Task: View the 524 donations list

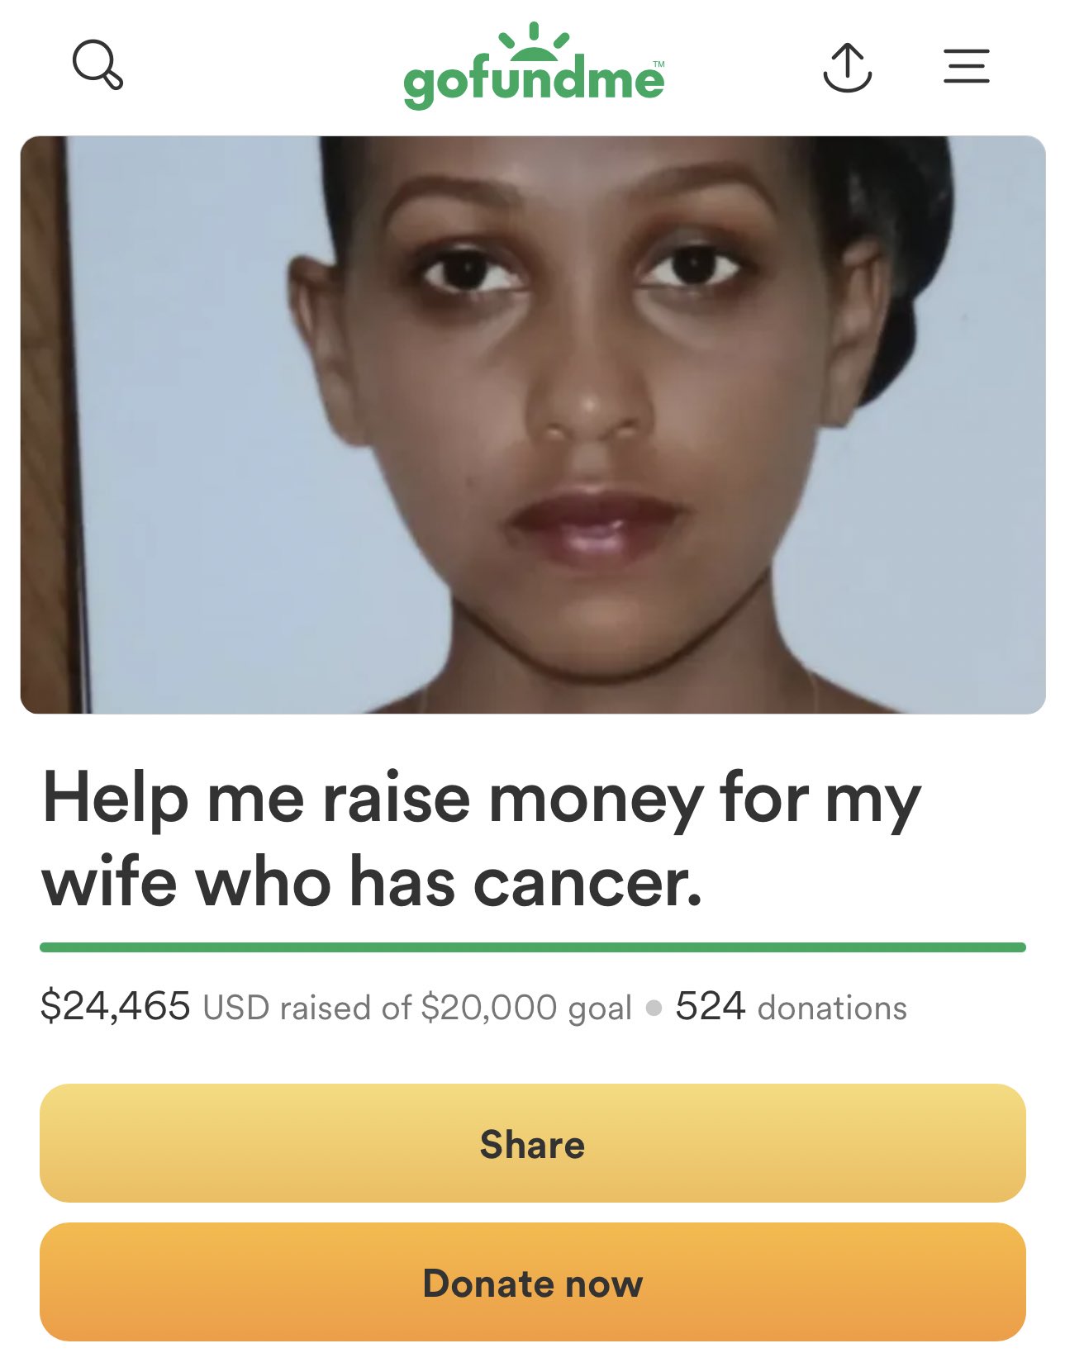Action: point(791,1007)
